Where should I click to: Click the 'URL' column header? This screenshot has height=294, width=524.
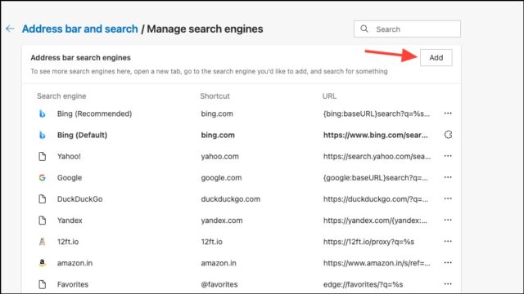(x=329, y=96)
